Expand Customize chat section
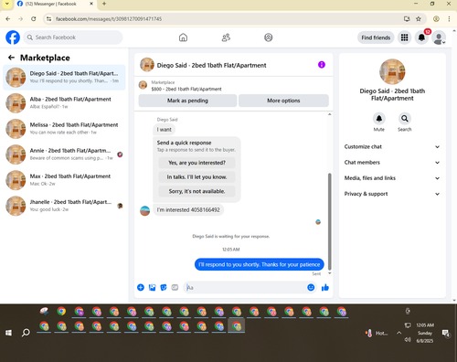This screenshot has width=457, height=362. (x=392, y=146)
